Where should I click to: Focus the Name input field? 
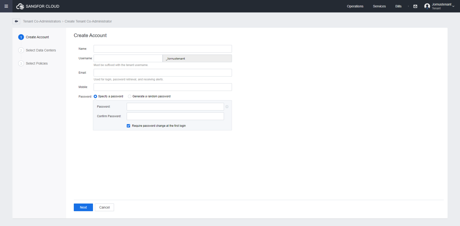[x=163, y=49]
